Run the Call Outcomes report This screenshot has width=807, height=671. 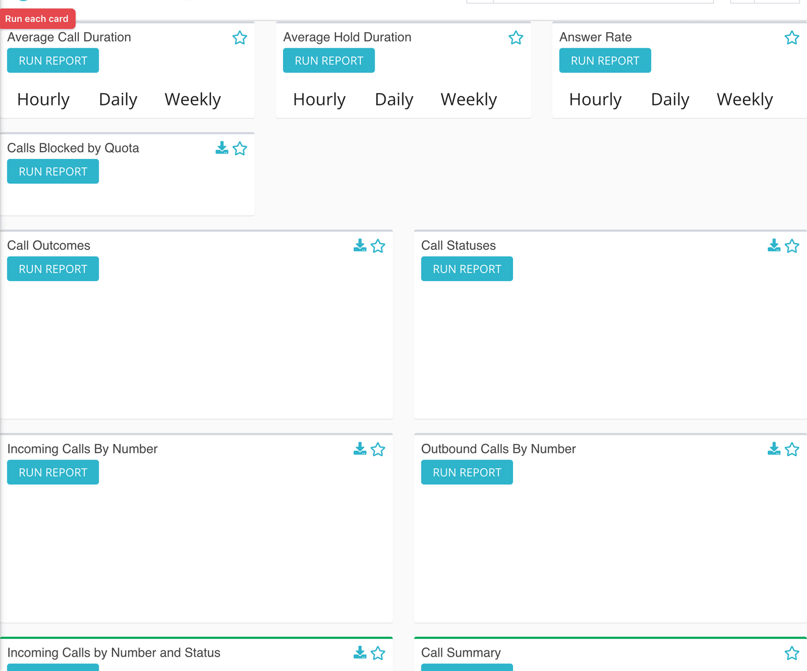(53, 269)
